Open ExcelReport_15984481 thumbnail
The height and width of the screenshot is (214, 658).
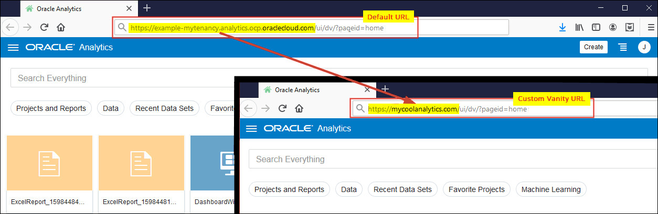pyautogui.click(x=141, y=163)
